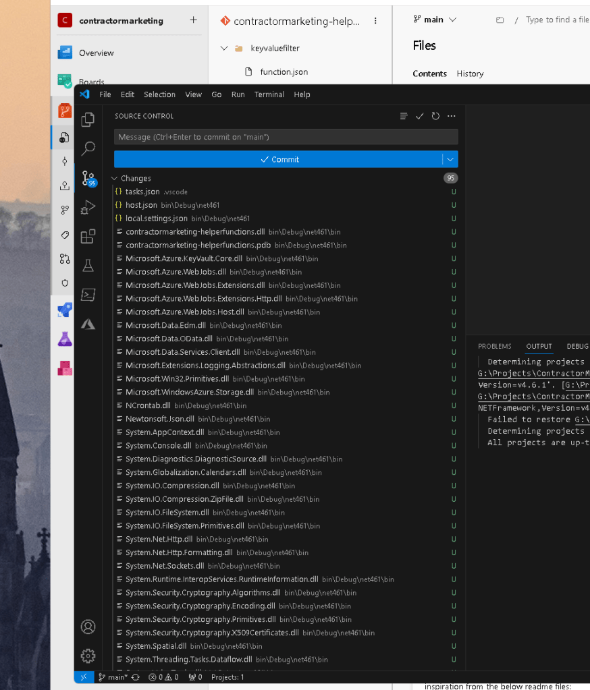Collapse the keyvaluefilter folder
590x690 pixels.
pos(224,48)
